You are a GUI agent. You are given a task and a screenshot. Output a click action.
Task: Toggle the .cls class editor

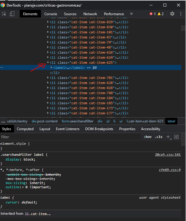point(159,137)
